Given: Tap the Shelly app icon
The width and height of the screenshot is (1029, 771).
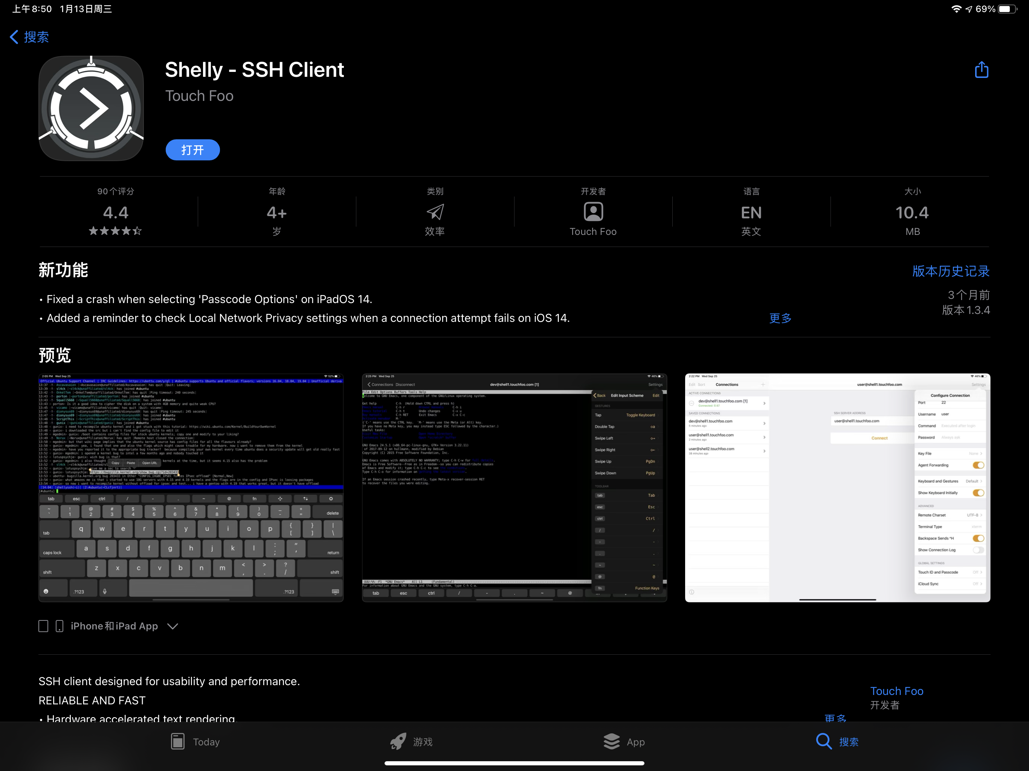Looking at the screenshot, I should pyautogui.click(x=91, y=108).
